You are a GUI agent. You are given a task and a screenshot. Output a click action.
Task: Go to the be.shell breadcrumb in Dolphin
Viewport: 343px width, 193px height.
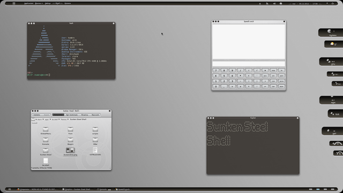[x=55, y=120]
